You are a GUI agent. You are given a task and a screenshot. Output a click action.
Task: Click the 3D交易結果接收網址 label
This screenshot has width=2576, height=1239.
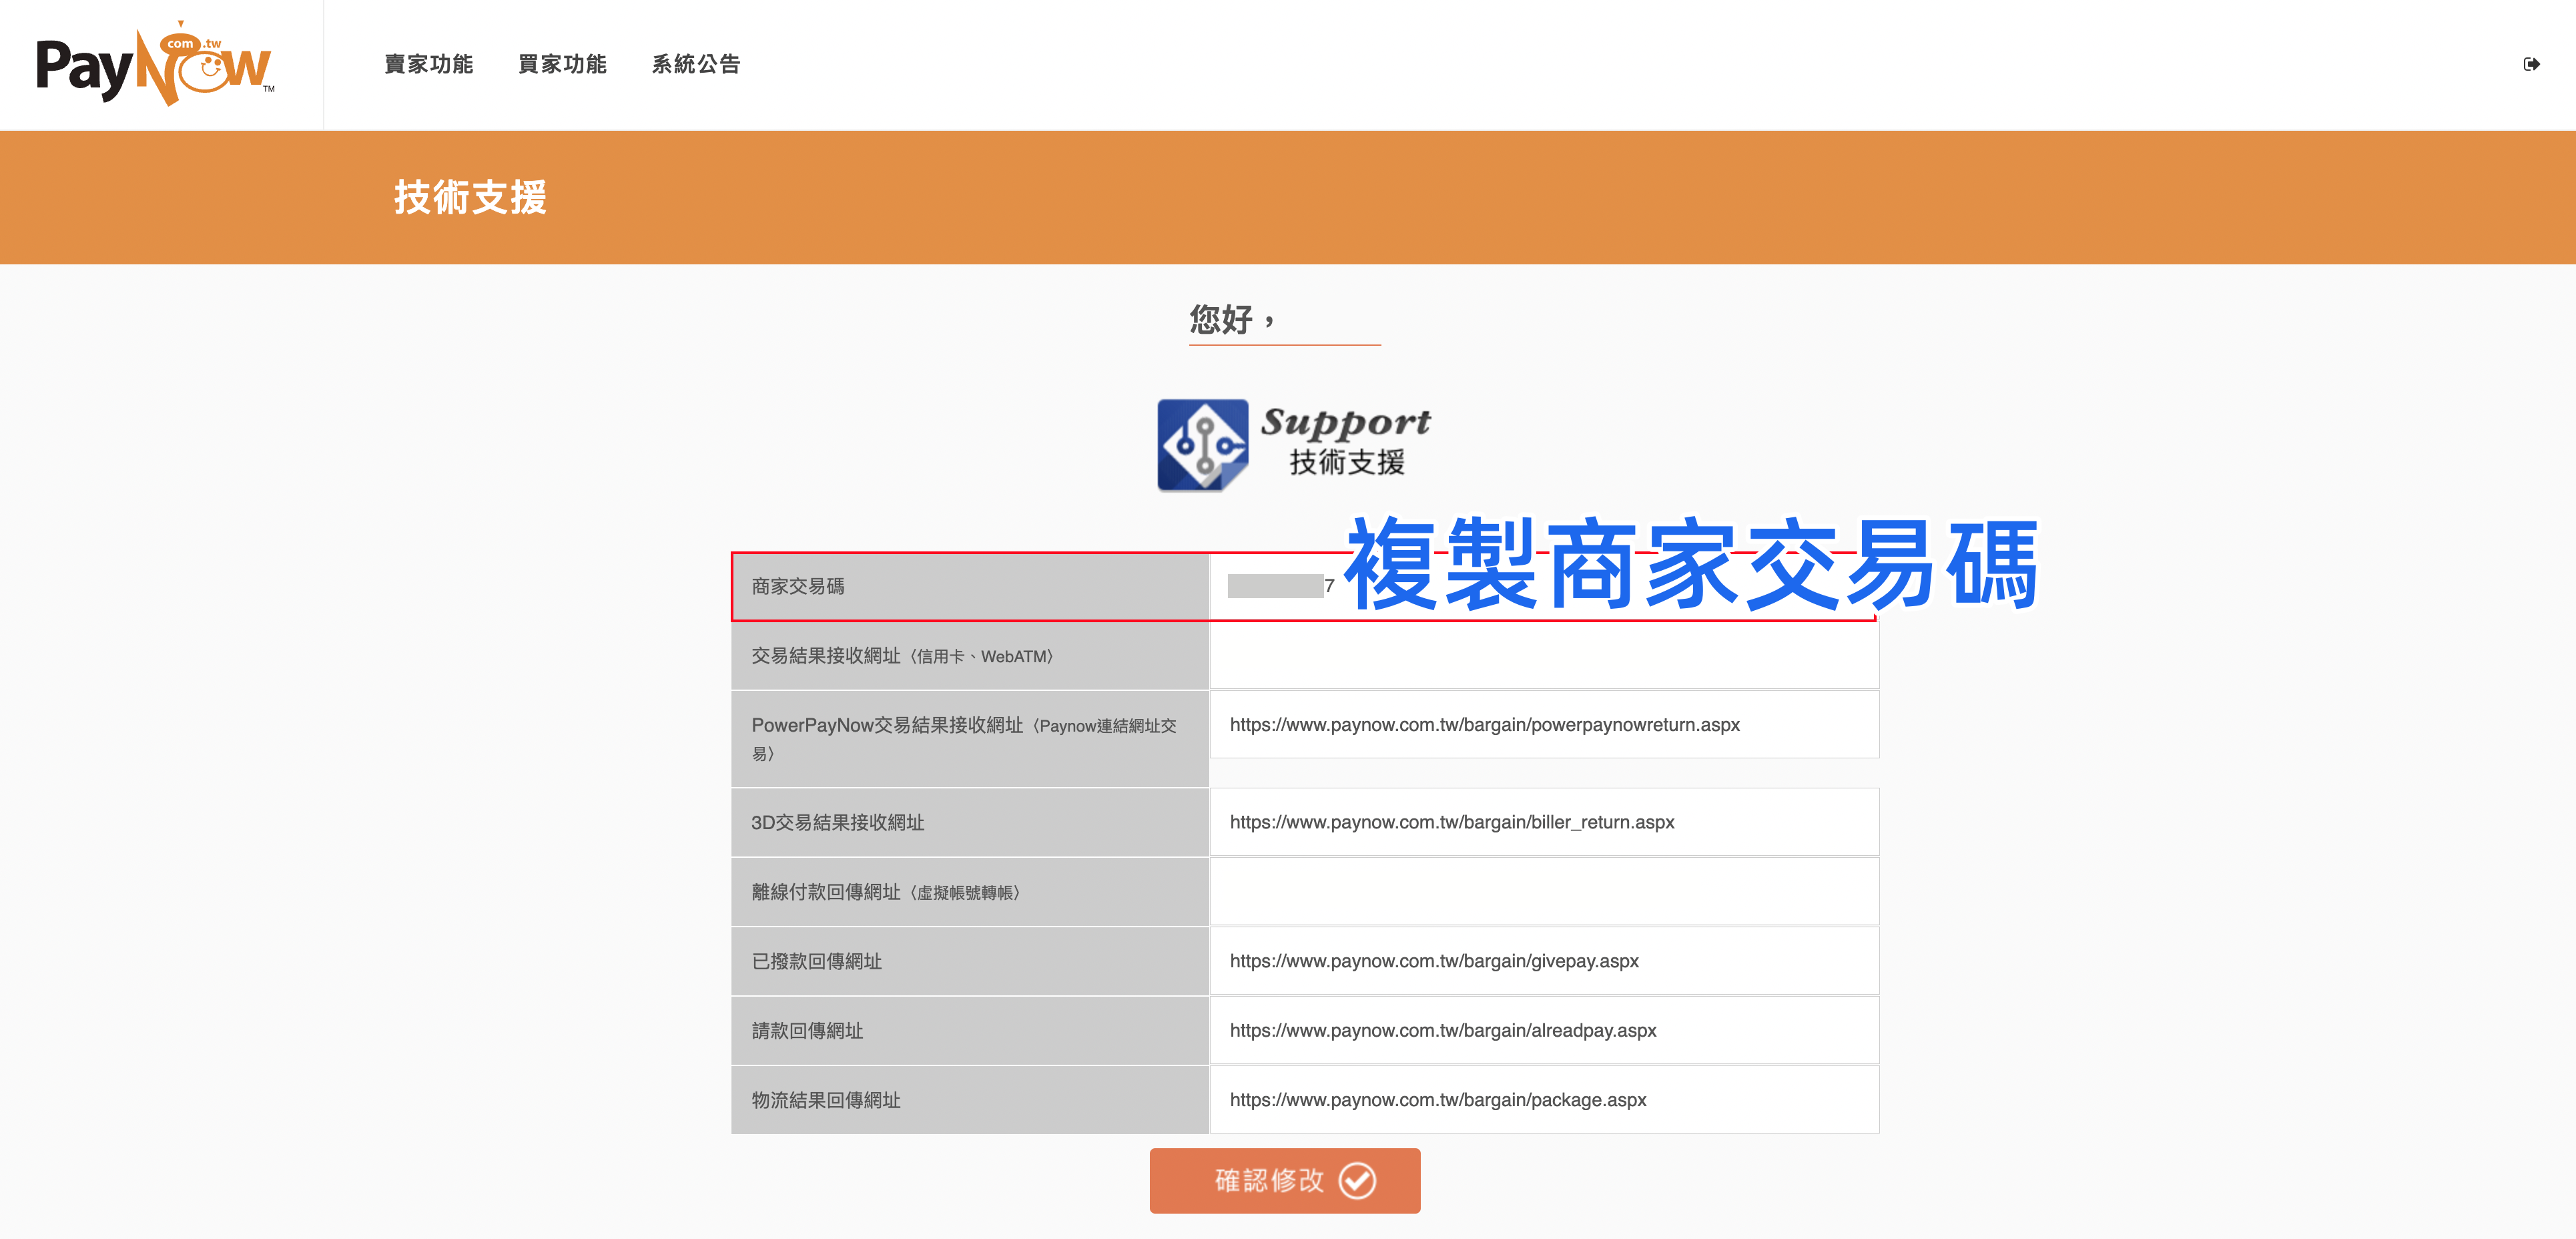[x=838, y=823]
